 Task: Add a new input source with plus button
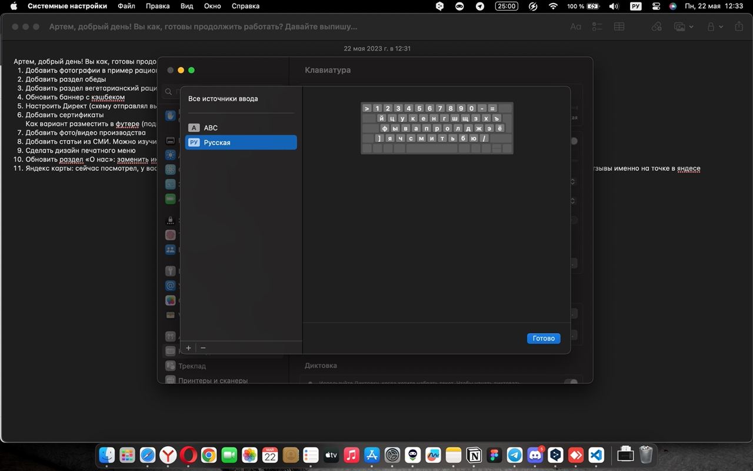188,348
